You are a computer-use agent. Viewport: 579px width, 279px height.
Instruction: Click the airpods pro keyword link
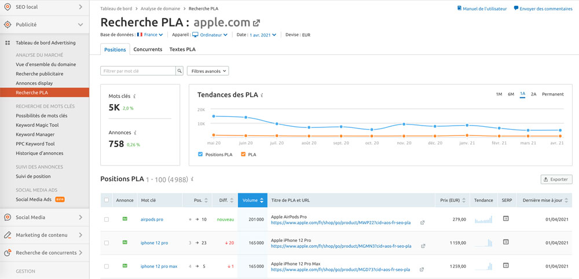(x=152, y=219)
